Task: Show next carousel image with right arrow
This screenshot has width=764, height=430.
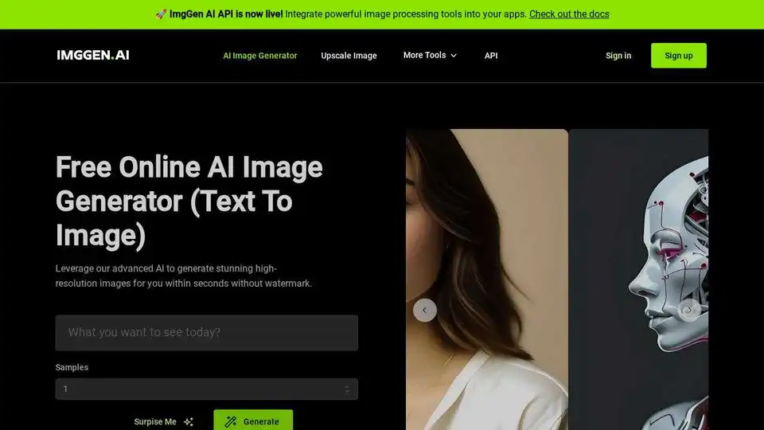Action: (690, 310)
